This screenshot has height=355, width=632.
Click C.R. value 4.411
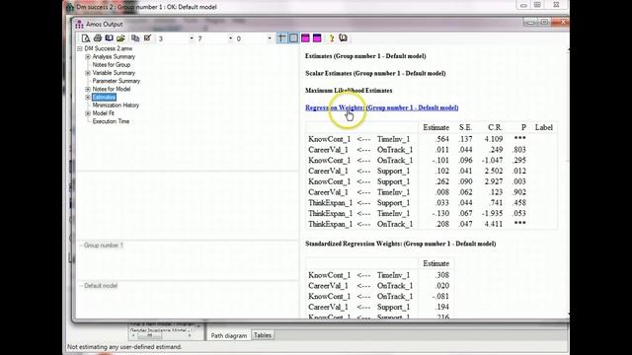pos(494,224)
